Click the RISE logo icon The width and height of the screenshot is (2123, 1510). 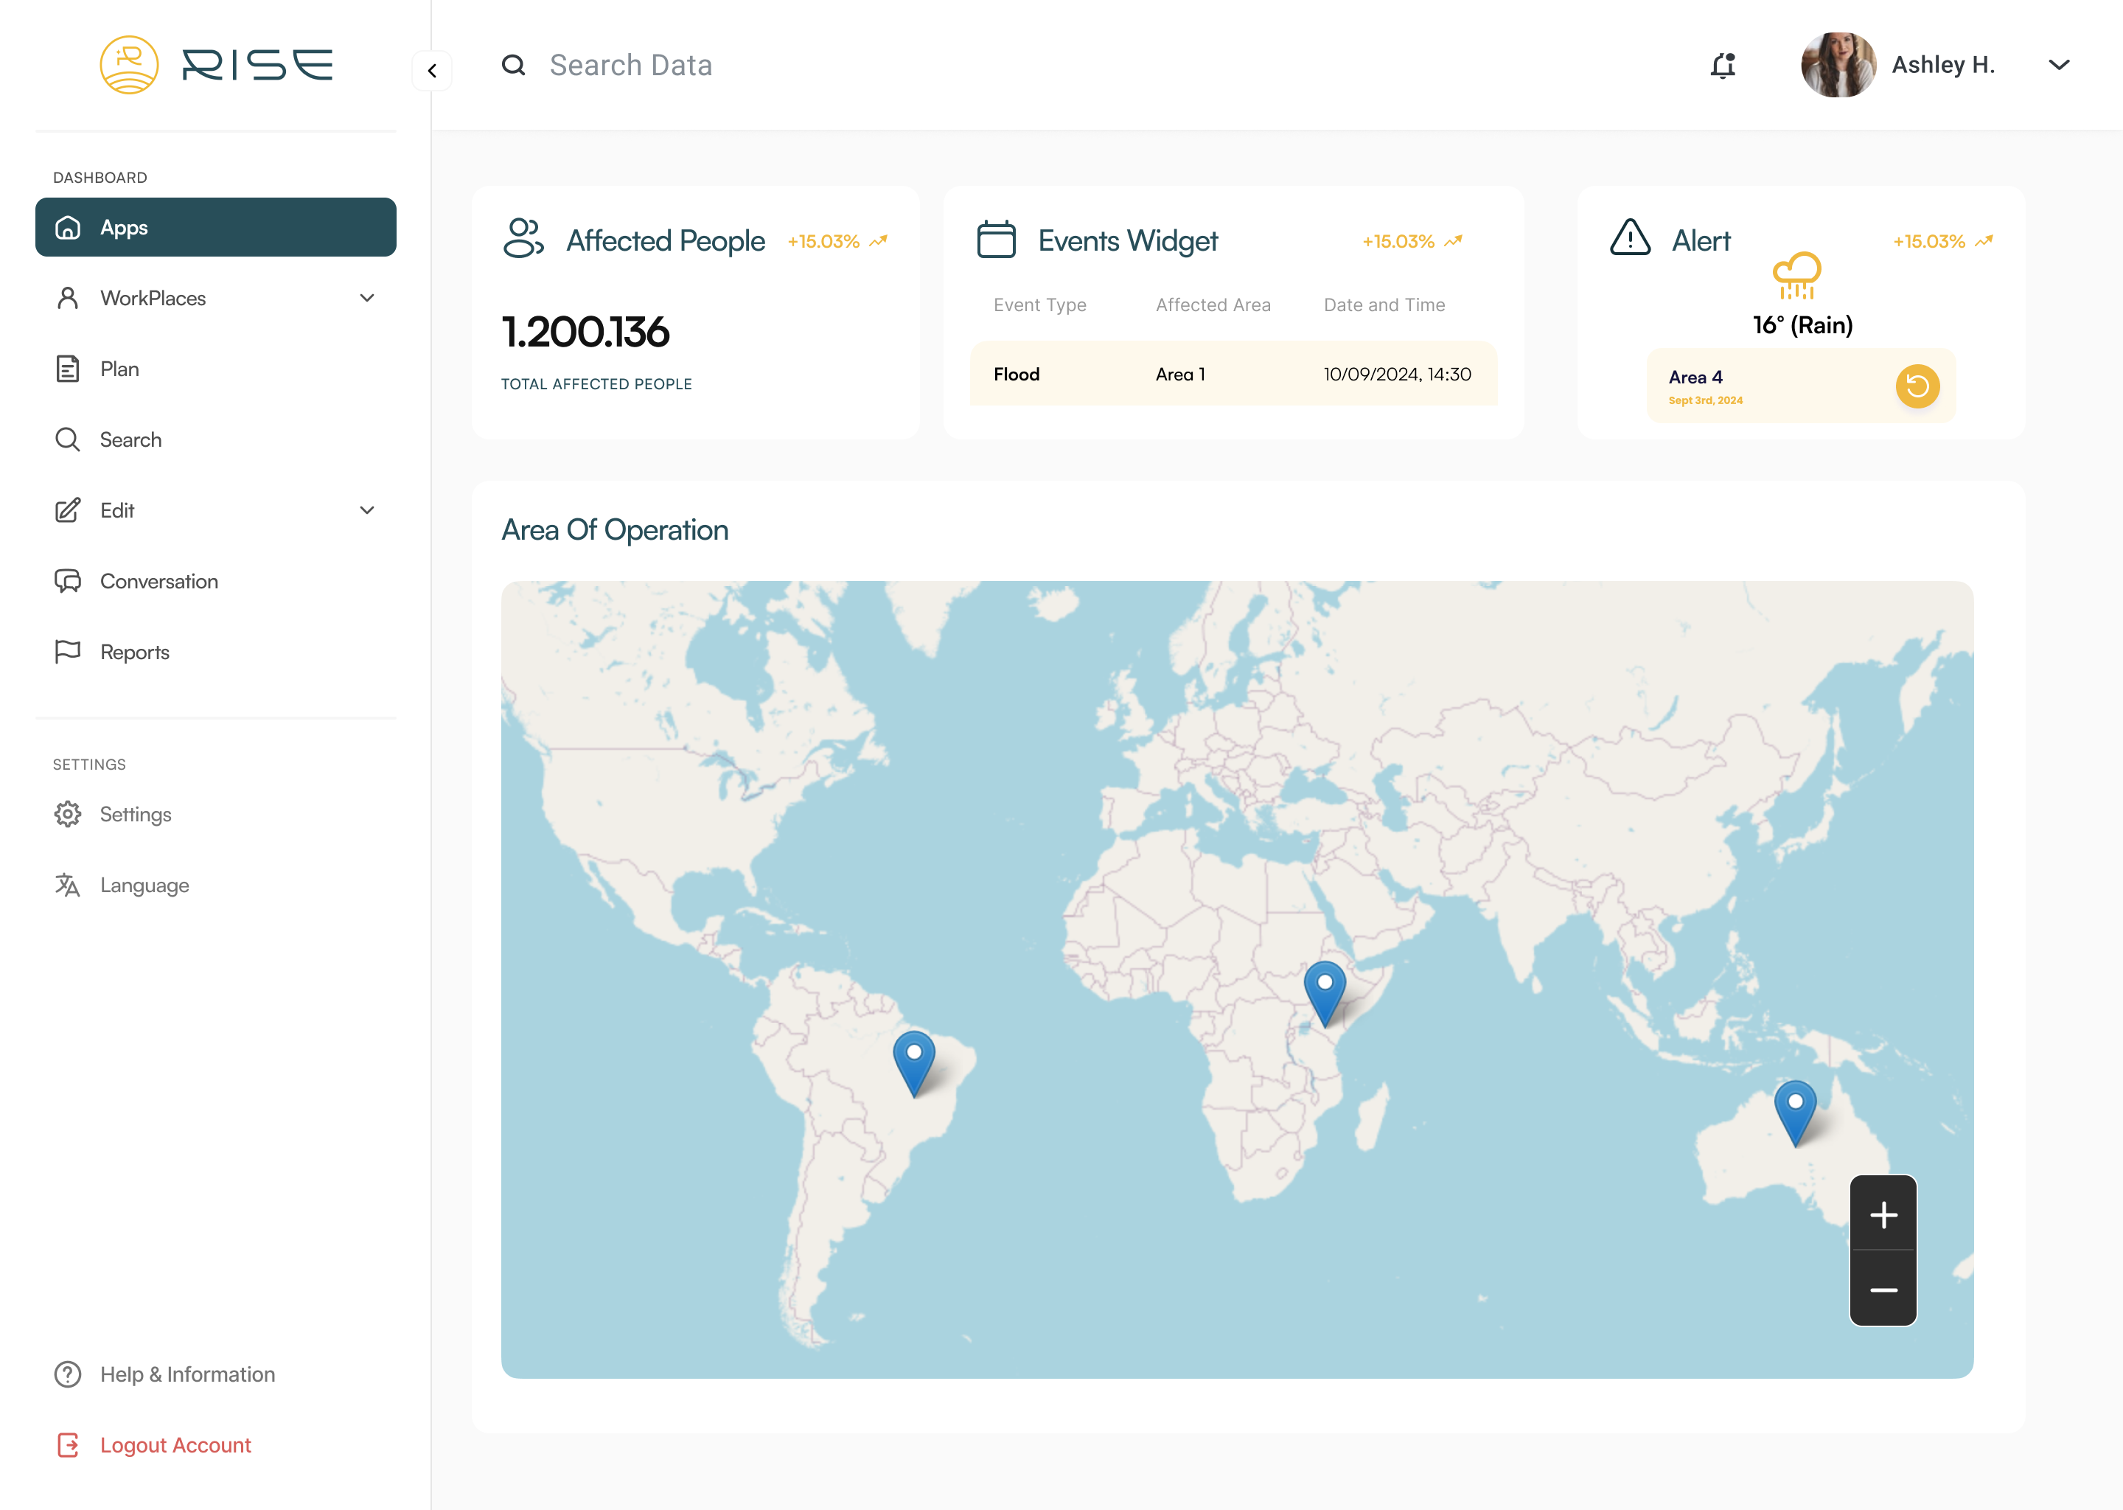(129, 65)
